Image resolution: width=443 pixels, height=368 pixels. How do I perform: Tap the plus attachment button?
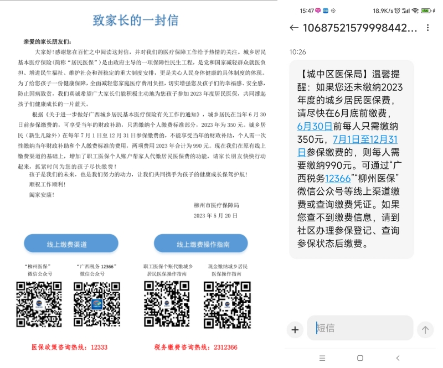pos(295,330)
